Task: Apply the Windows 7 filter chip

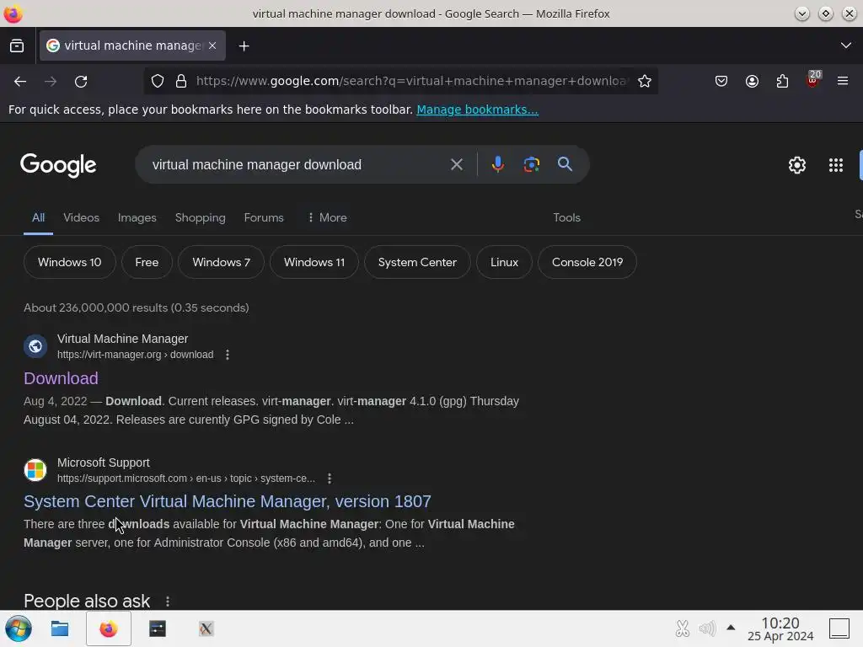Action: (222, 263)
